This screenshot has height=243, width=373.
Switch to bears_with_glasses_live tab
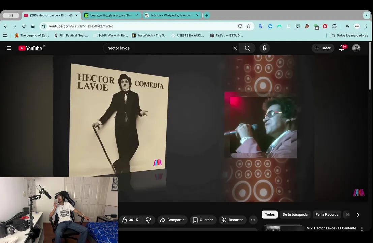(111, 15)
